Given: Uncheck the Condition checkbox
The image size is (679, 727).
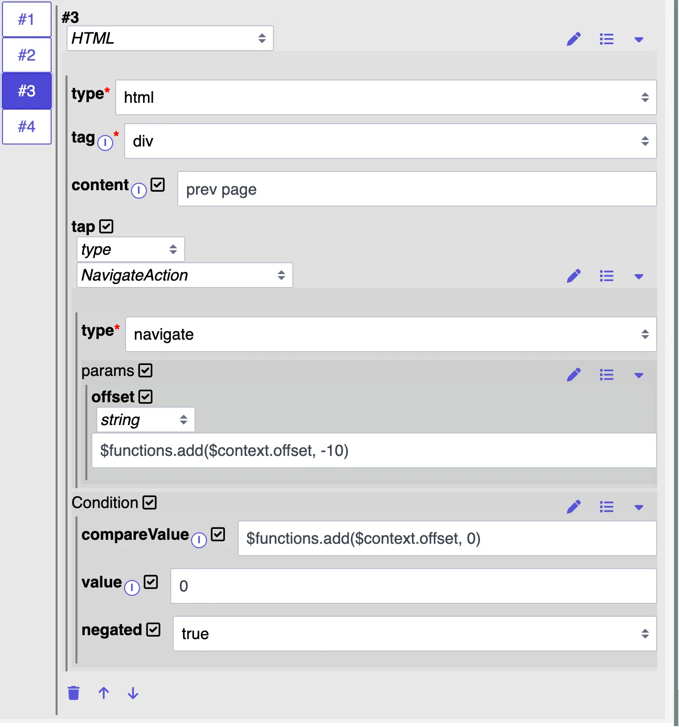Looking at the screenshot, I should click(x=149, y=503).
